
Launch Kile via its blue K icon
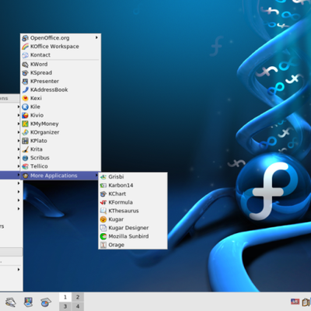[x=25, y=107]
